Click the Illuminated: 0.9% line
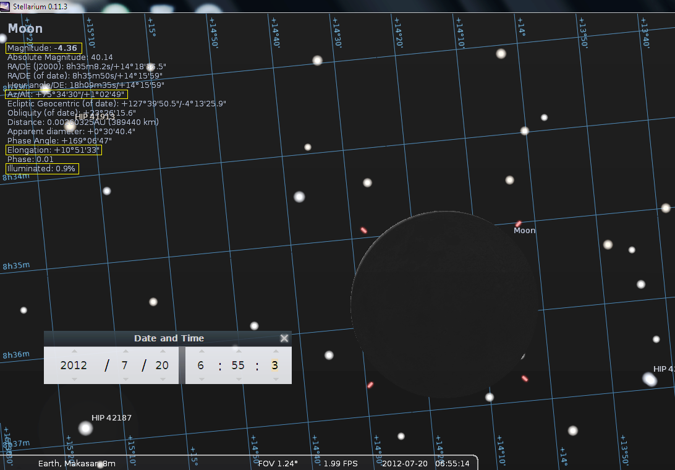The image size is (675, 470). coord(41,168)
